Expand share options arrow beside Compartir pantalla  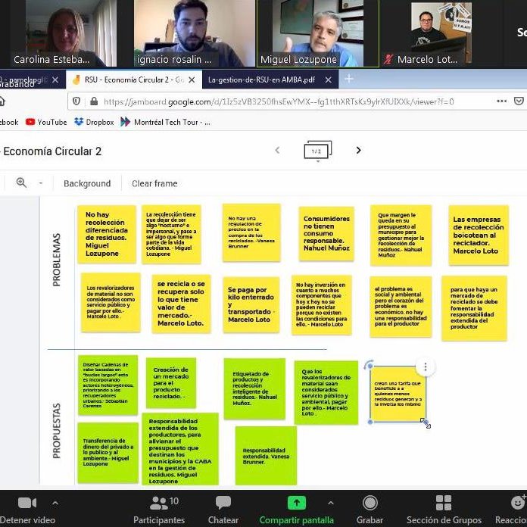(x=331, y=503)
